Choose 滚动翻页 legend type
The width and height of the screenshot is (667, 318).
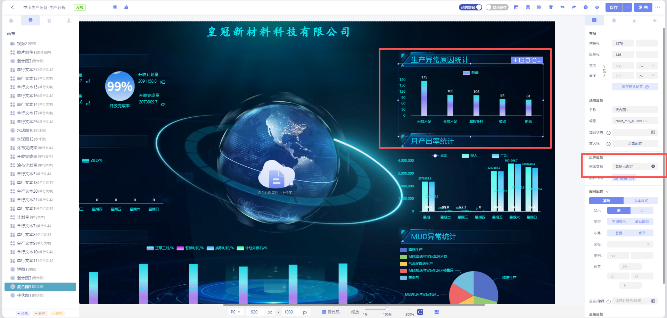click(642, 221)
